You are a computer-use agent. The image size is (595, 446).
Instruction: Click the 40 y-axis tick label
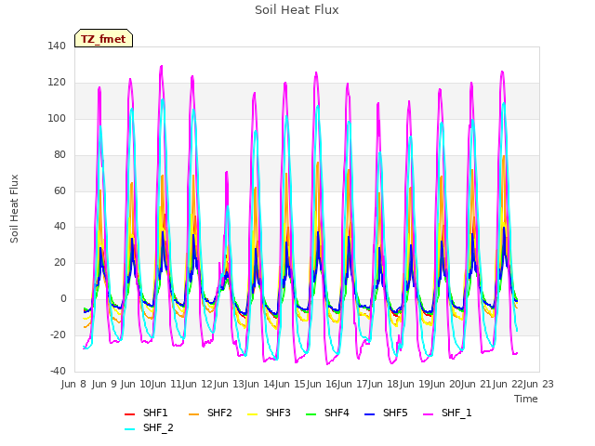point(59,227)
